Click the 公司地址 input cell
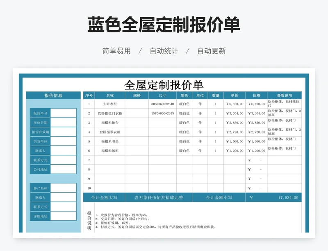328x251 pixels. (63, 169)
